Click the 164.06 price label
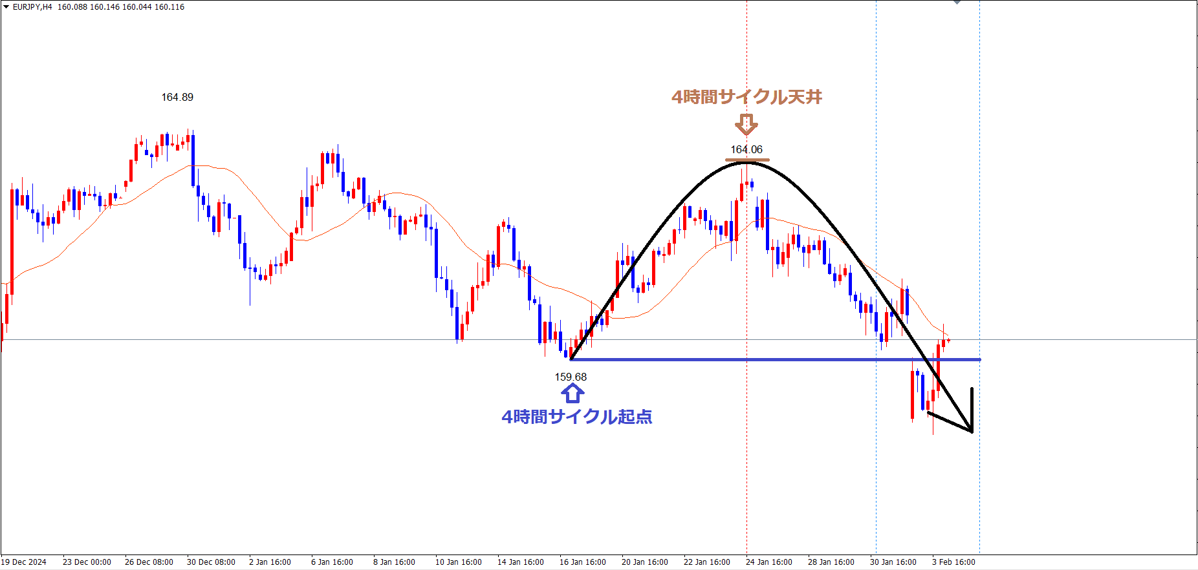 click(746, 149)
